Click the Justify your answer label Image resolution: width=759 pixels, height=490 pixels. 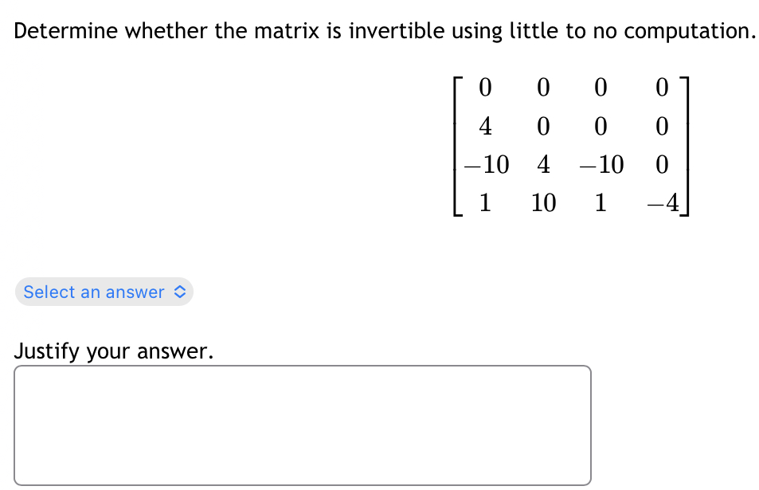113,351
